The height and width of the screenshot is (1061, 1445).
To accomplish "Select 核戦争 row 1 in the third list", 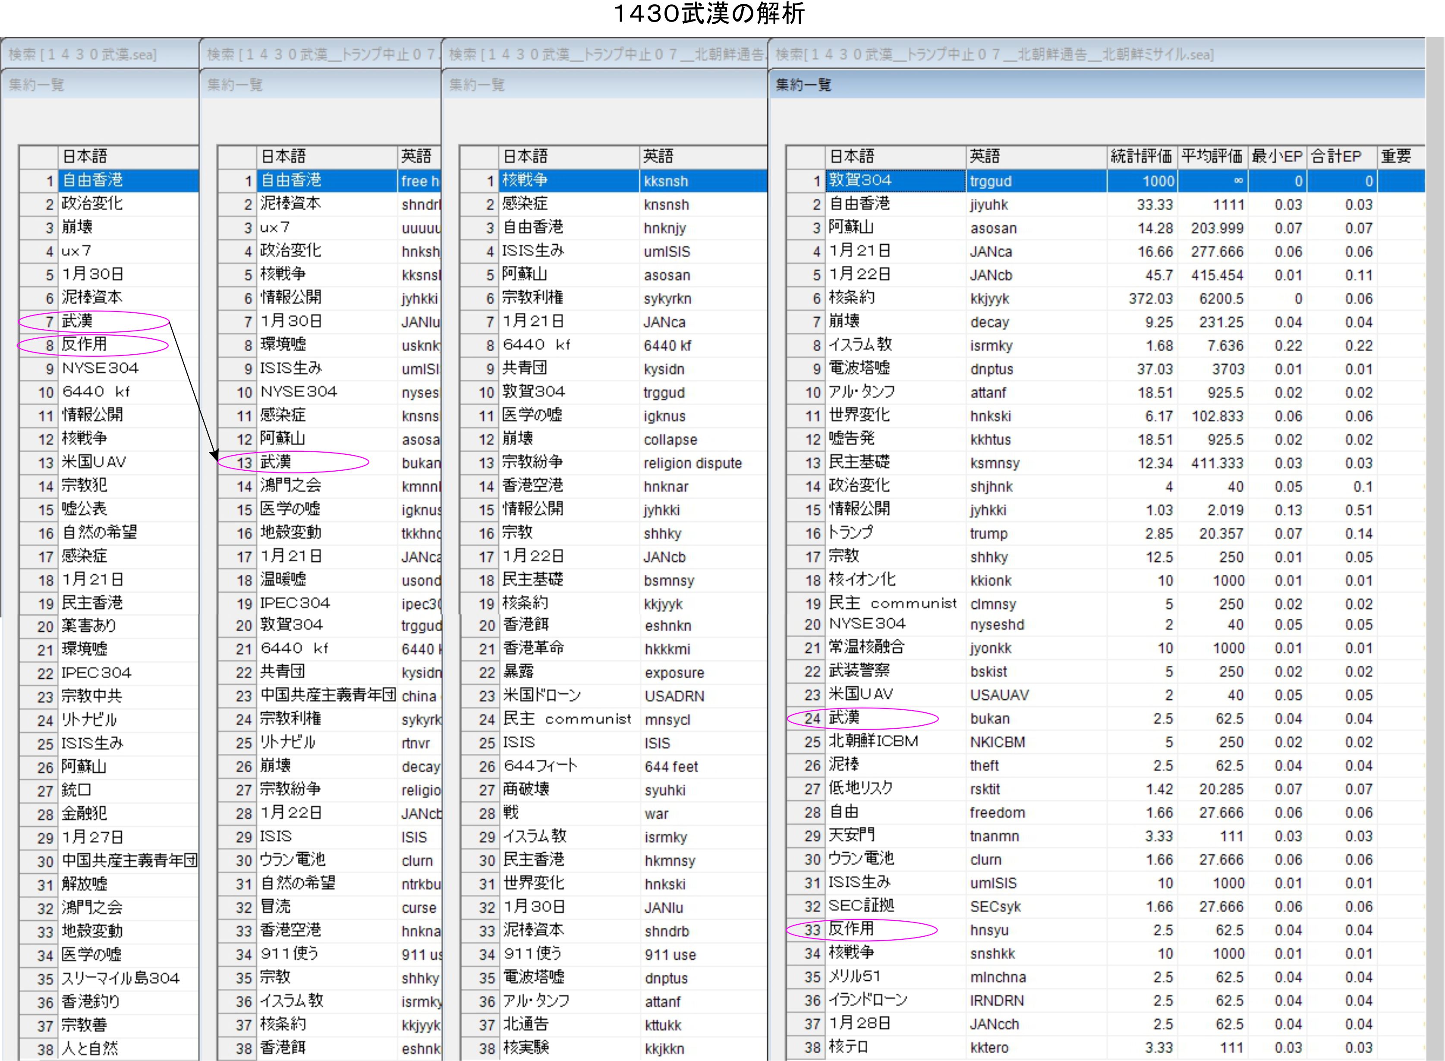I will (x=526, y=180).
